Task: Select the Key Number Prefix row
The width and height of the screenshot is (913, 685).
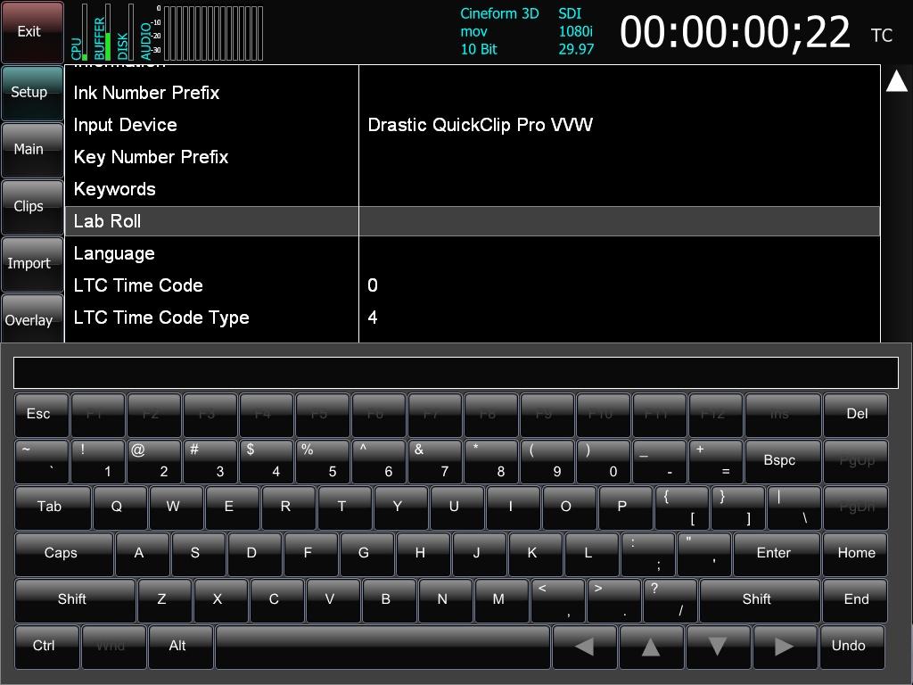Action: 473,157
